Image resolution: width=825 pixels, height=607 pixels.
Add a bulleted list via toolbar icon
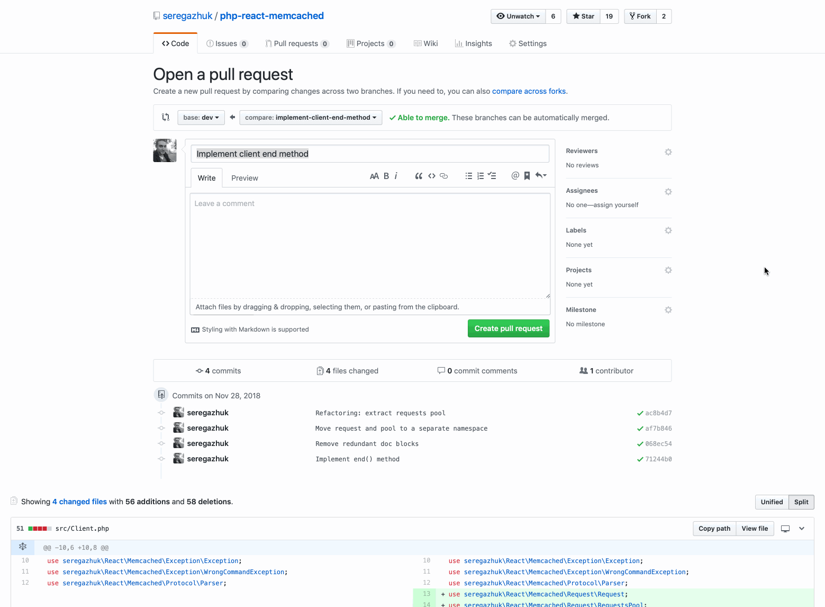(x=469, y=176)
